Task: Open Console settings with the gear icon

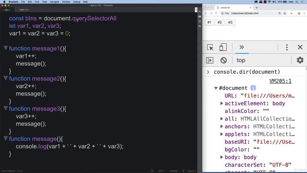Action: point(300,60)
